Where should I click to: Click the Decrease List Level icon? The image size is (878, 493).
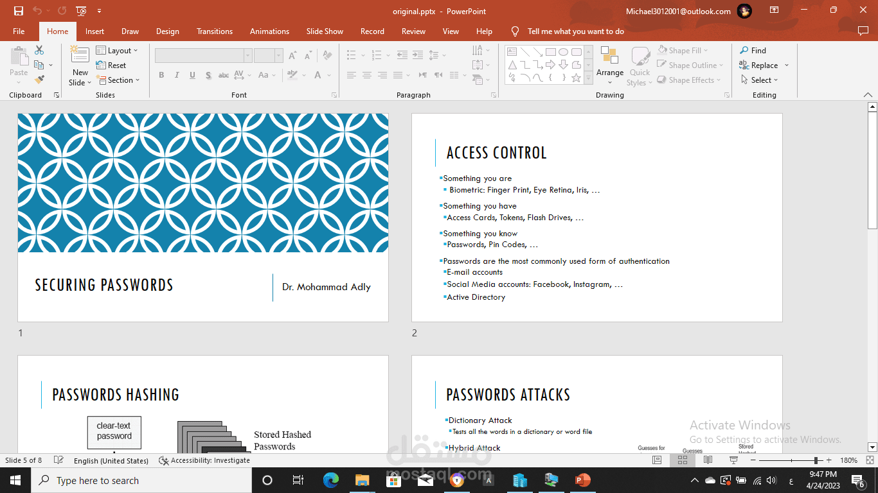(x=402, y=56)
